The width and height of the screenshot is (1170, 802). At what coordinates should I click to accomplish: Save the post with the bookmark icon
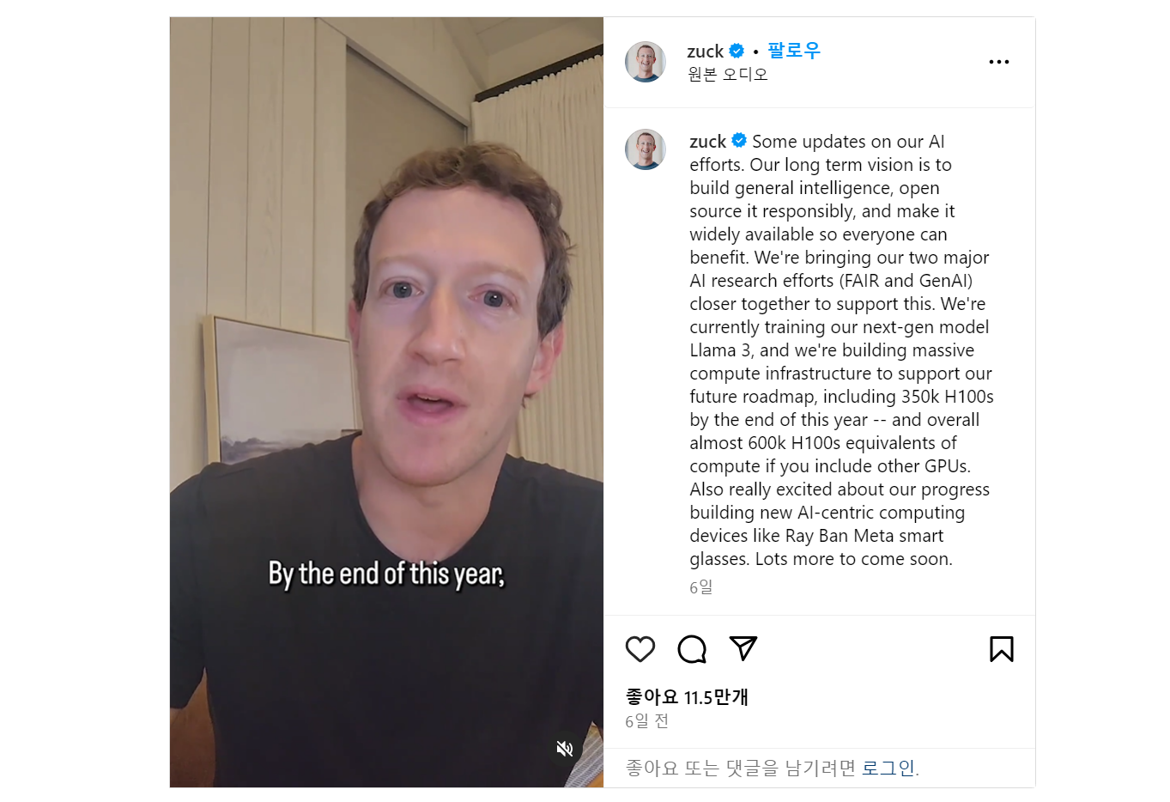click(x=1002, y=649)
